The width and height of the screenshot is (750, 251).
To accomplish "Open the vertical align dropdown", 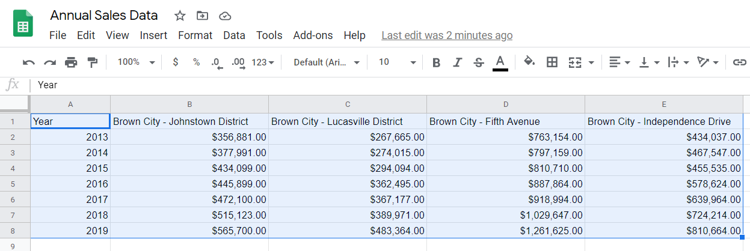I will tap(648, 62).
